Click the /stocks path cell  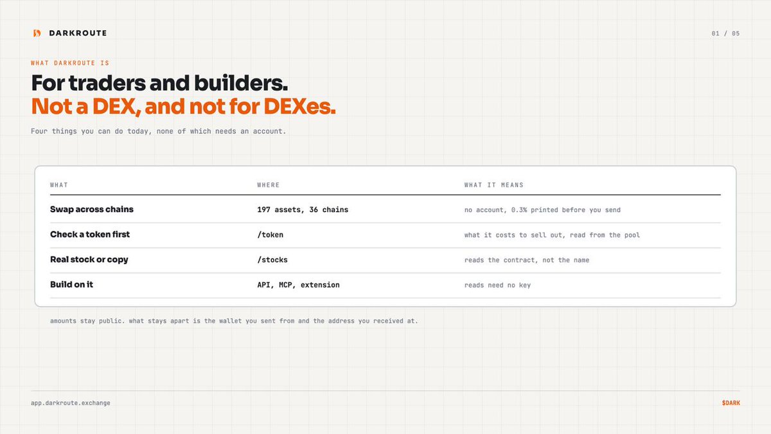(272, 260)
